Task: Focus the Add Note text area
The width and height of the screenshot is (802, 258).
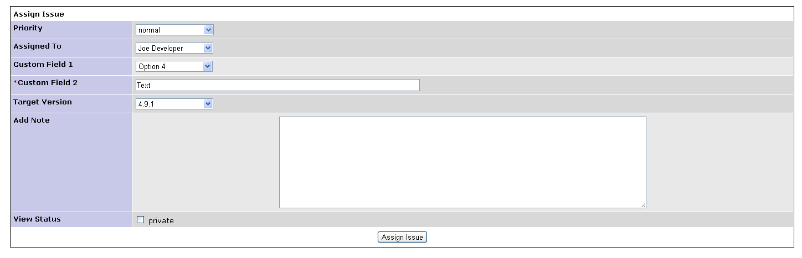Action: pos(462,162)
